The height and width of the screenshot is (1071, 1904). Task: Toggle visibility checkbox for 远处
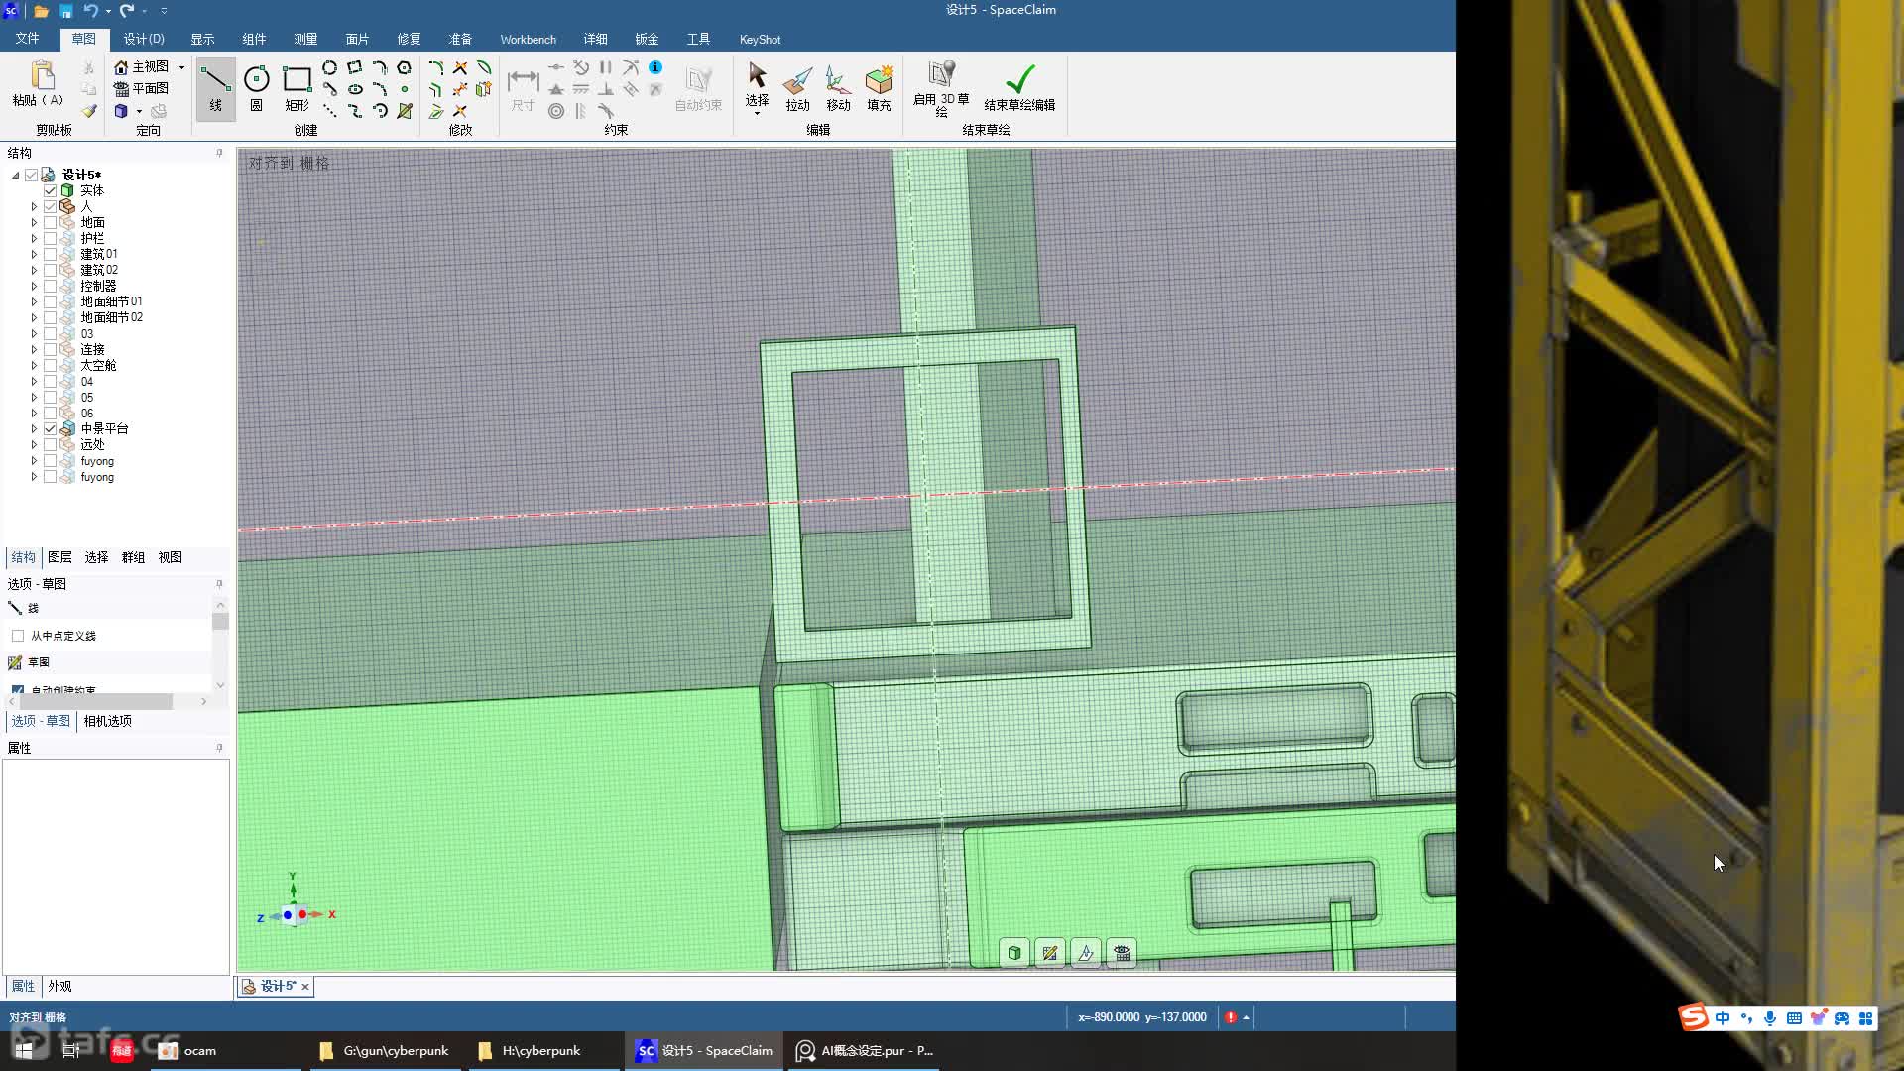coord(50,444)
